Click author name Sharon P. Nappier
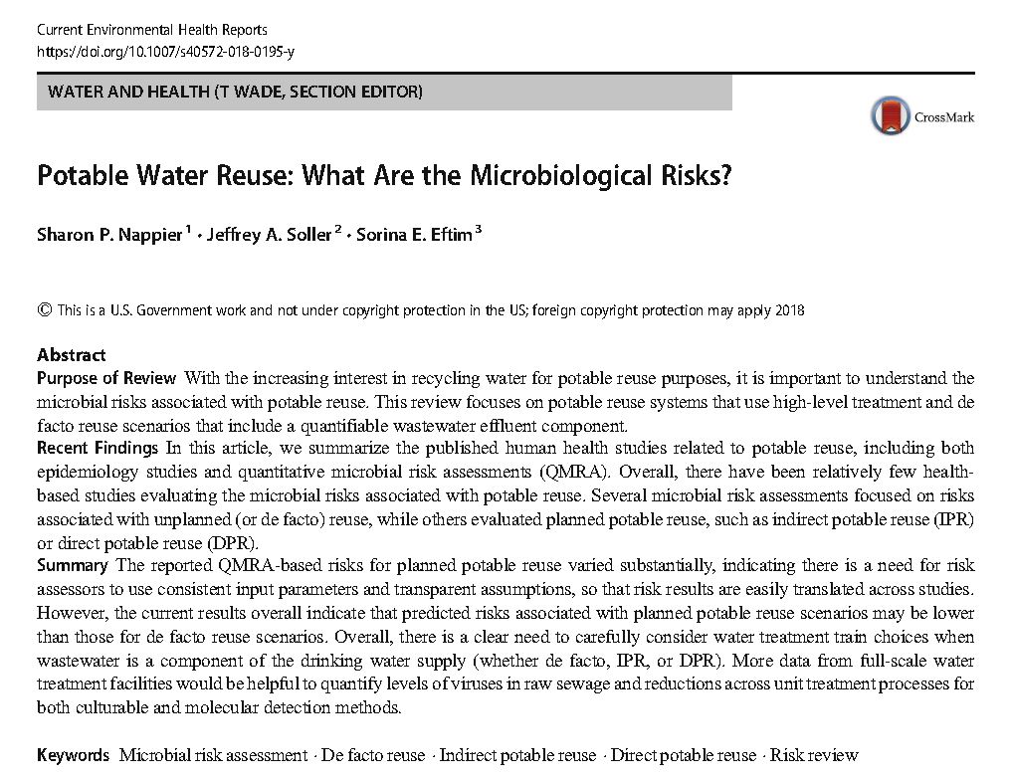 coord(109,235)
